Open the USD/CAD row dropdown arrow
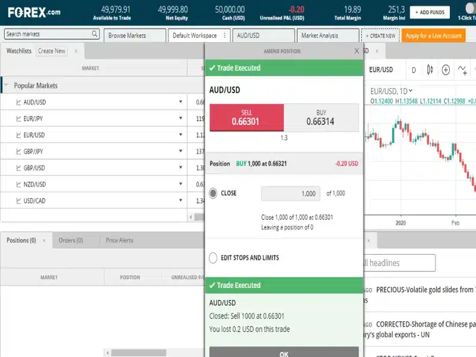 coord(180,201)
